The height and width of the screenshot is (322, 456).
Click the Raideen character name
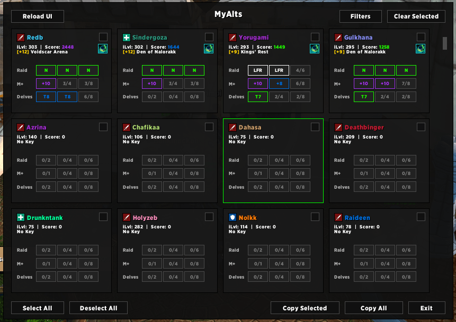357,218
